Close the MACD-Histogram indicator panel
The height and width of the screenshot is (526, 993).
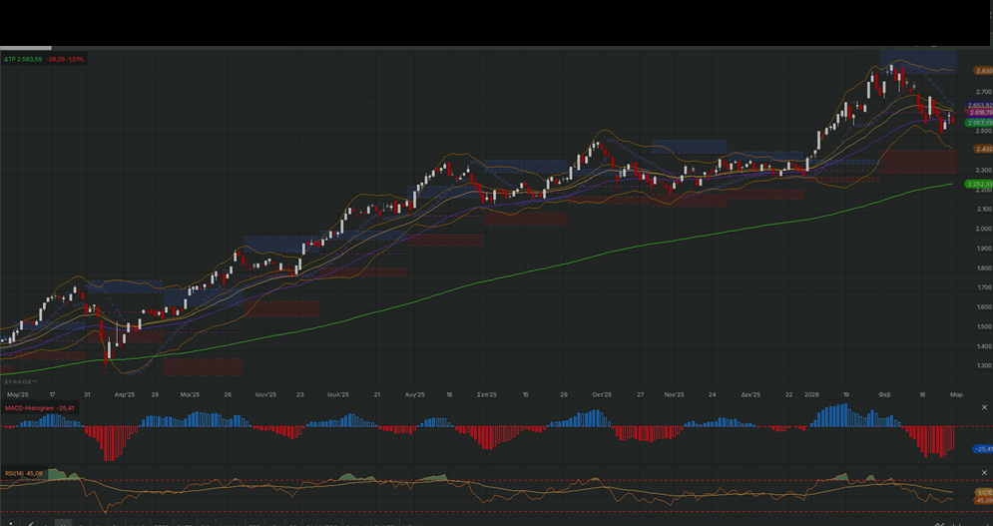(x=984, y=407)
